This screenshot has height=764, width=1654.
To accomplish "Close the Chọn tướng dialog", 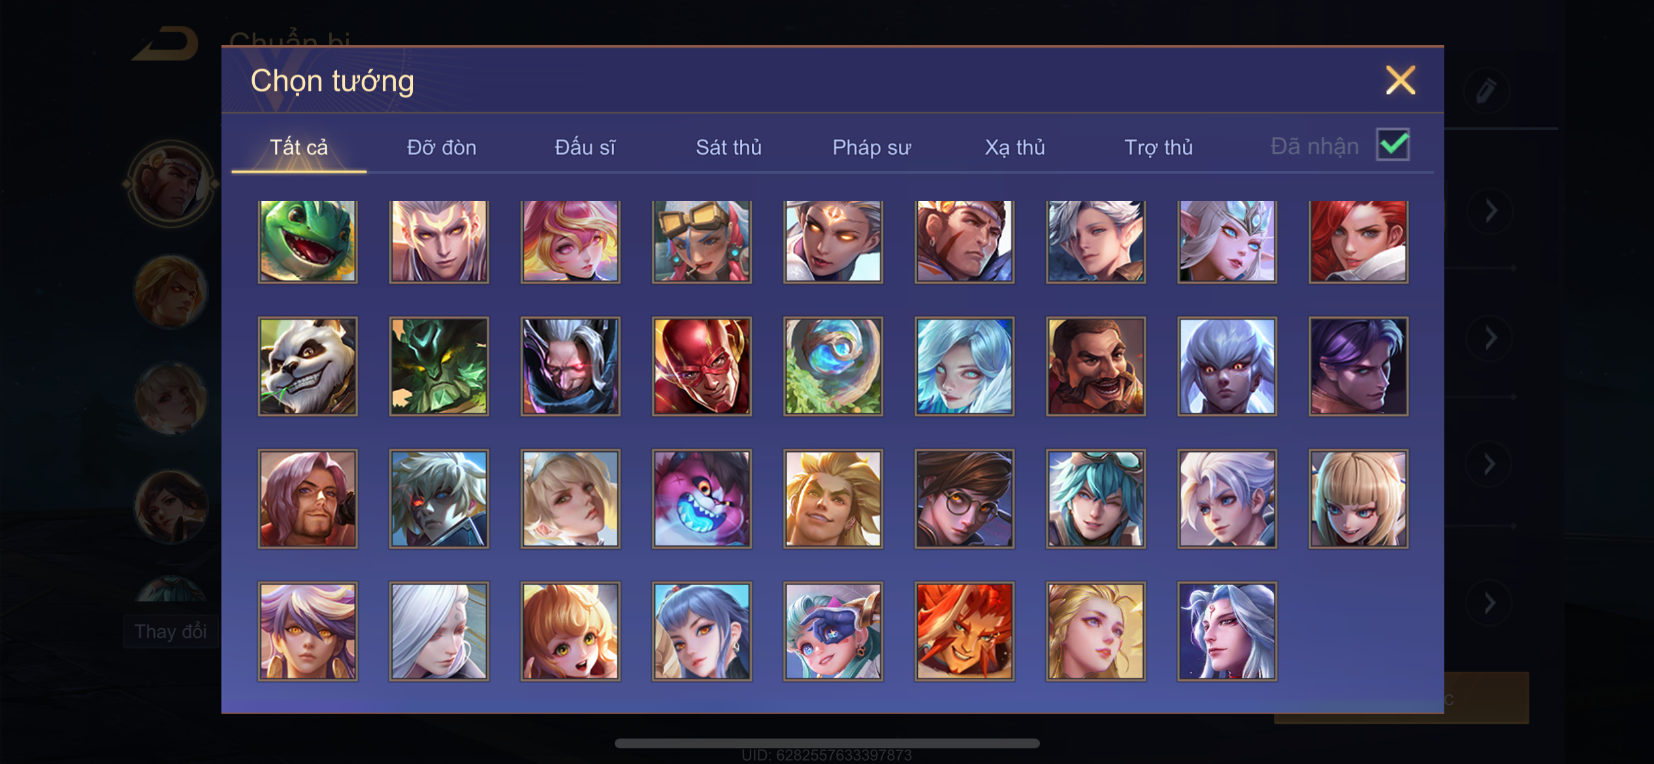I will coord(1401,80).
